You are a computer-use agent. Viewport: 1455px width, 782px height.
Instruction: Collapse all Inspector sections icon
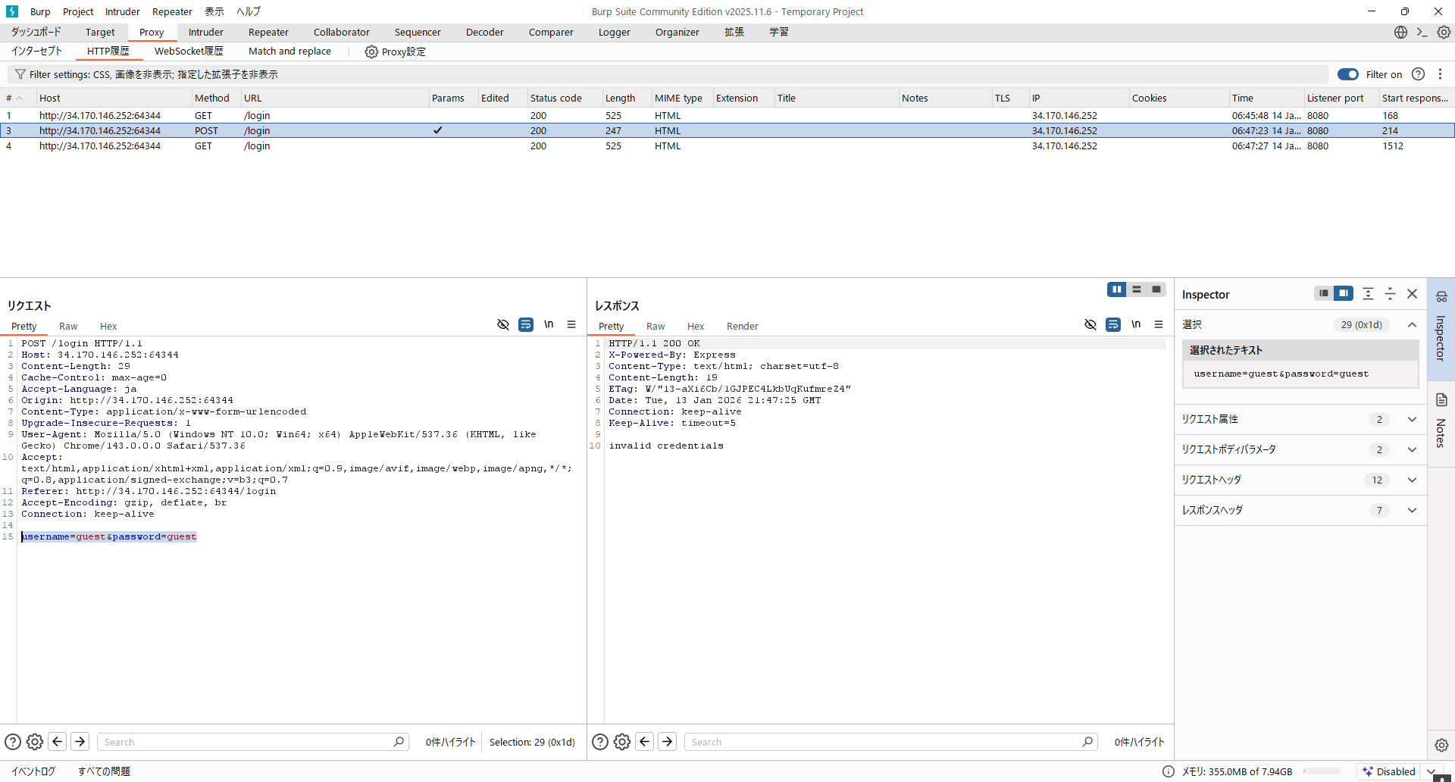click(1391, 294)
